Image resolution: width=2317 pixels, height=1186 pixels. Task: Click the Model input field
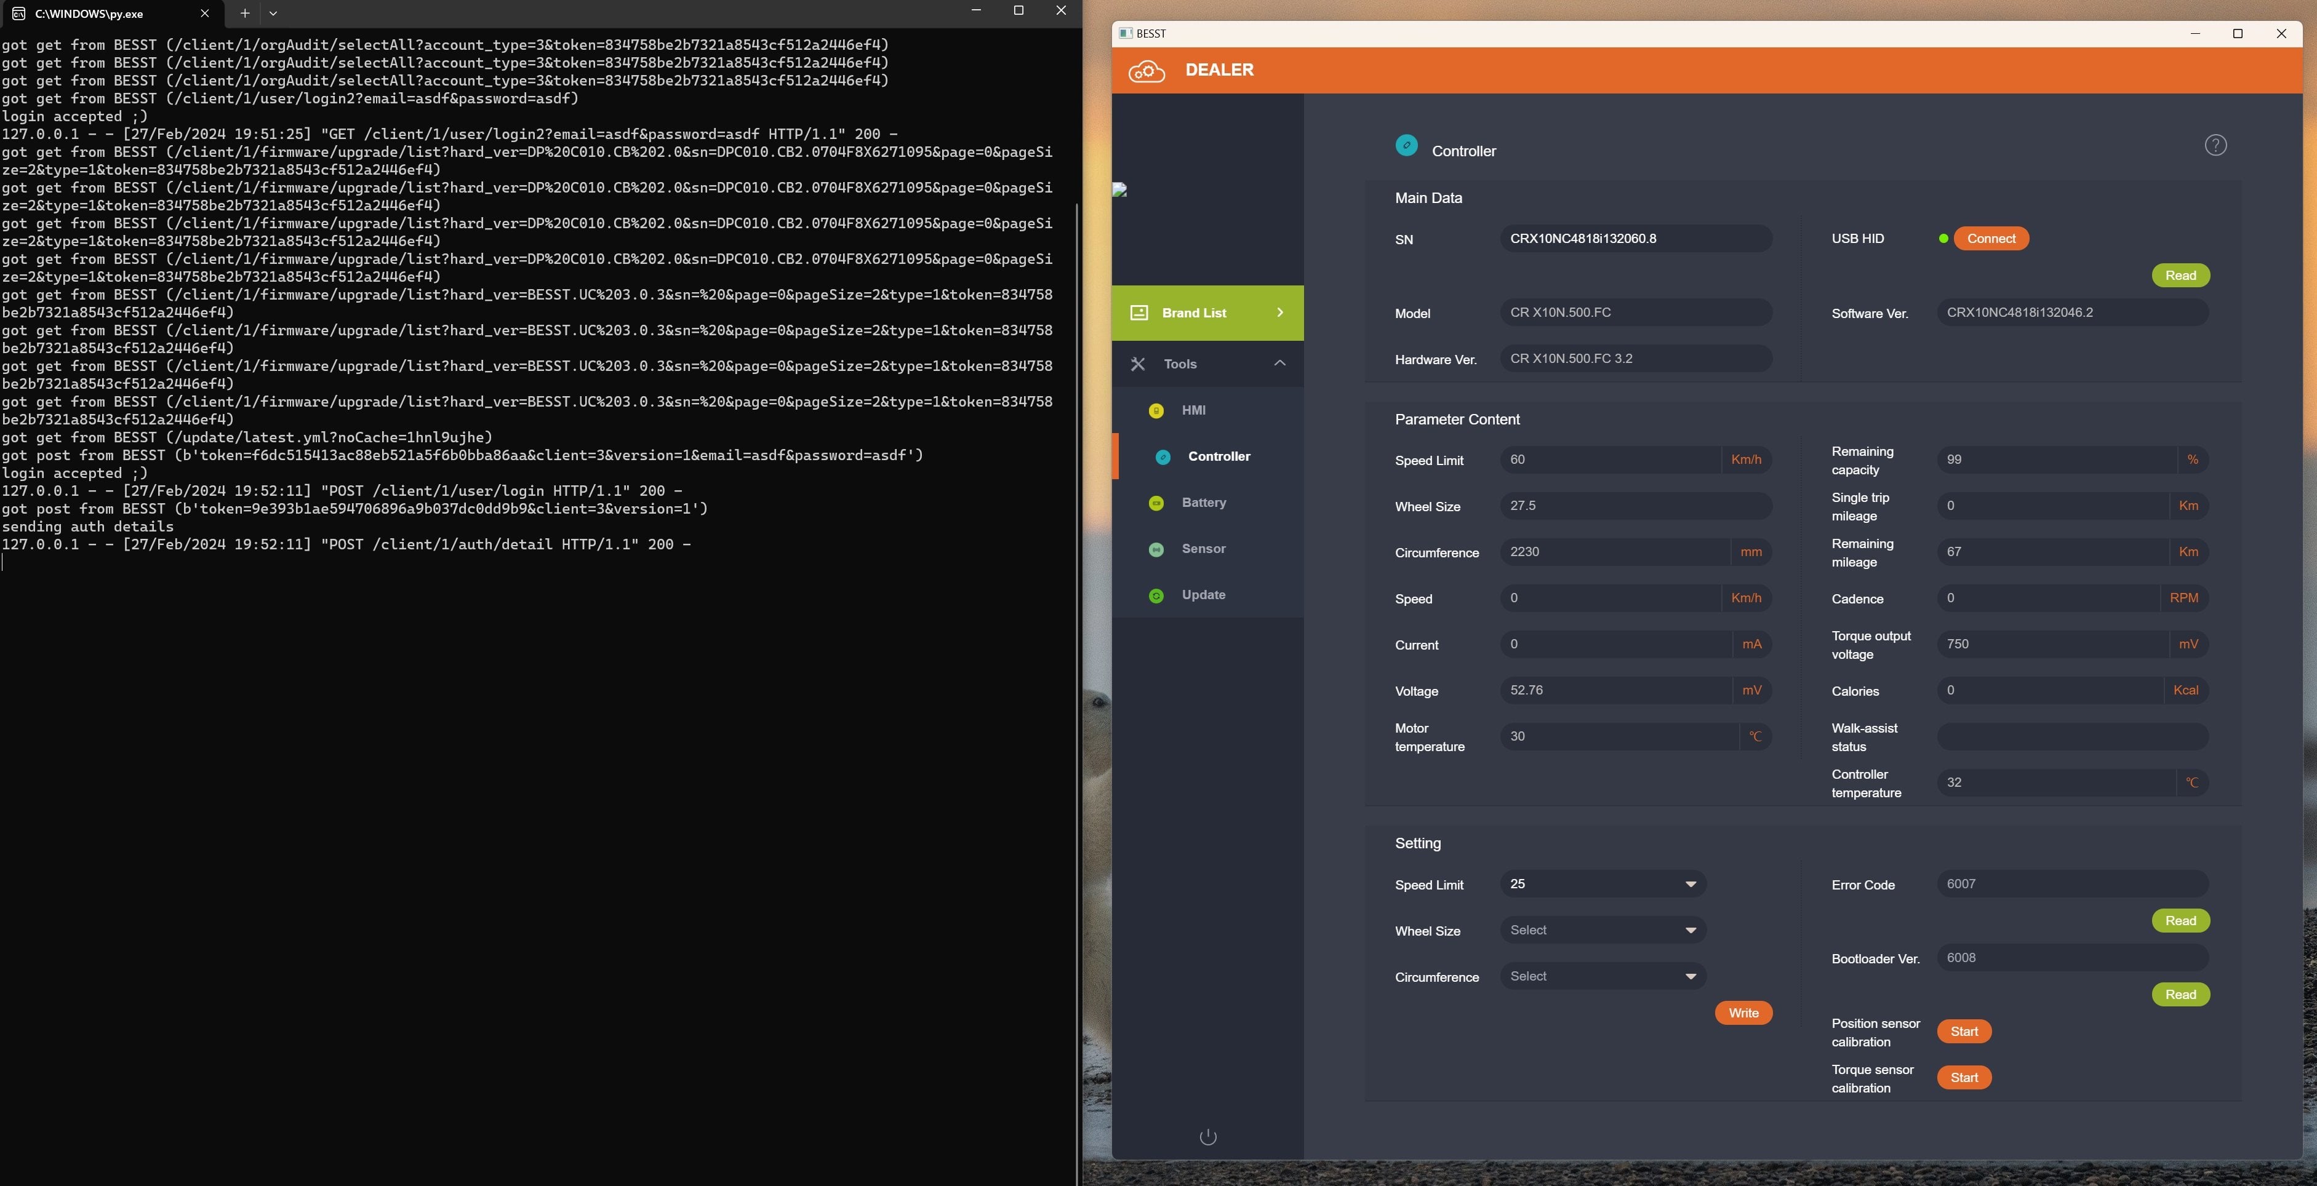pos(1636,312)
